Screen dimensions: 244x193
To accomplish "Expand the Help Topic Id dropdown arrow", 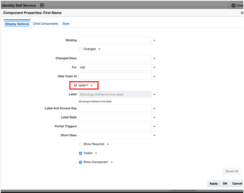I will [155, 76].
